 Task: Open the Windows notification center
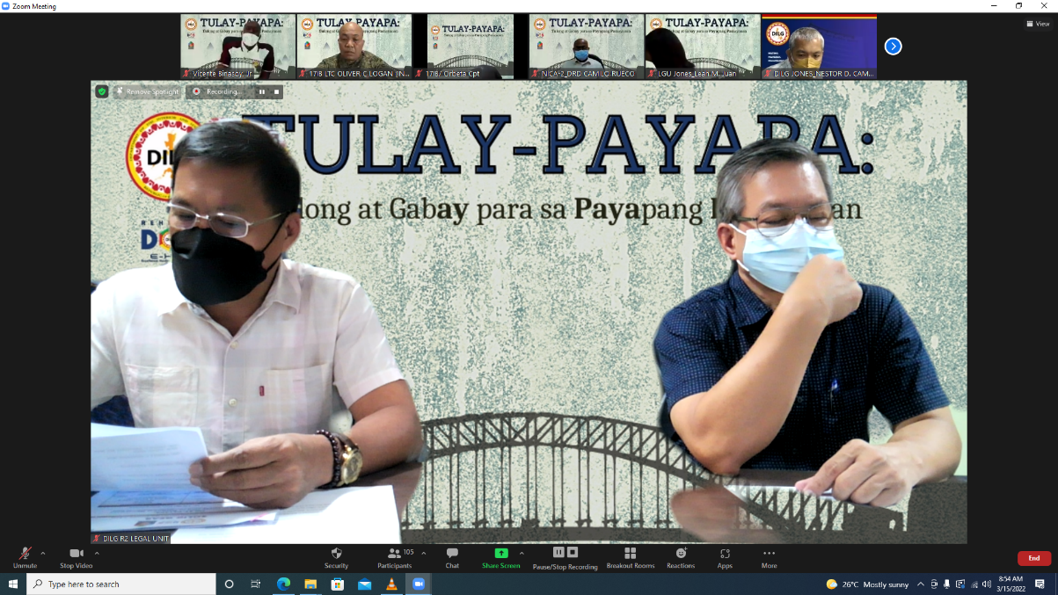(x=1040, y=584)
